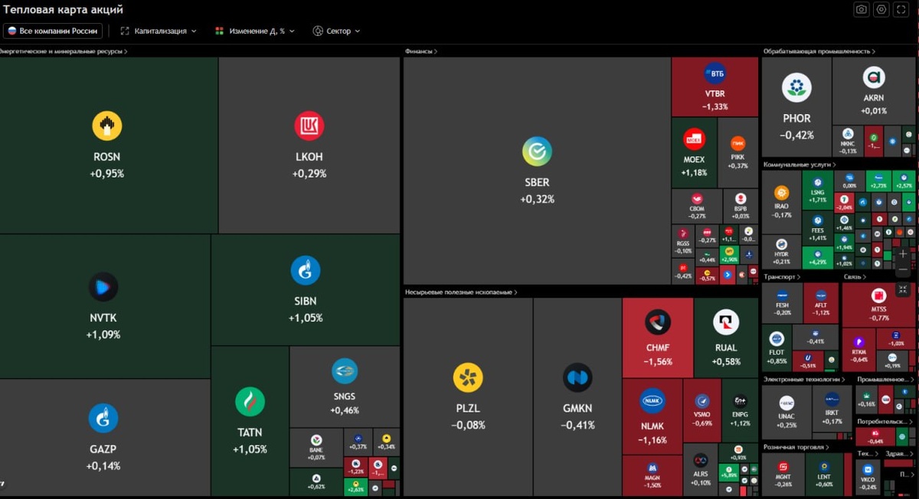Expand 'Энергетические и минеральные ресурсы' sector
This screenshot has width=919, height=499.
point(63,51)
